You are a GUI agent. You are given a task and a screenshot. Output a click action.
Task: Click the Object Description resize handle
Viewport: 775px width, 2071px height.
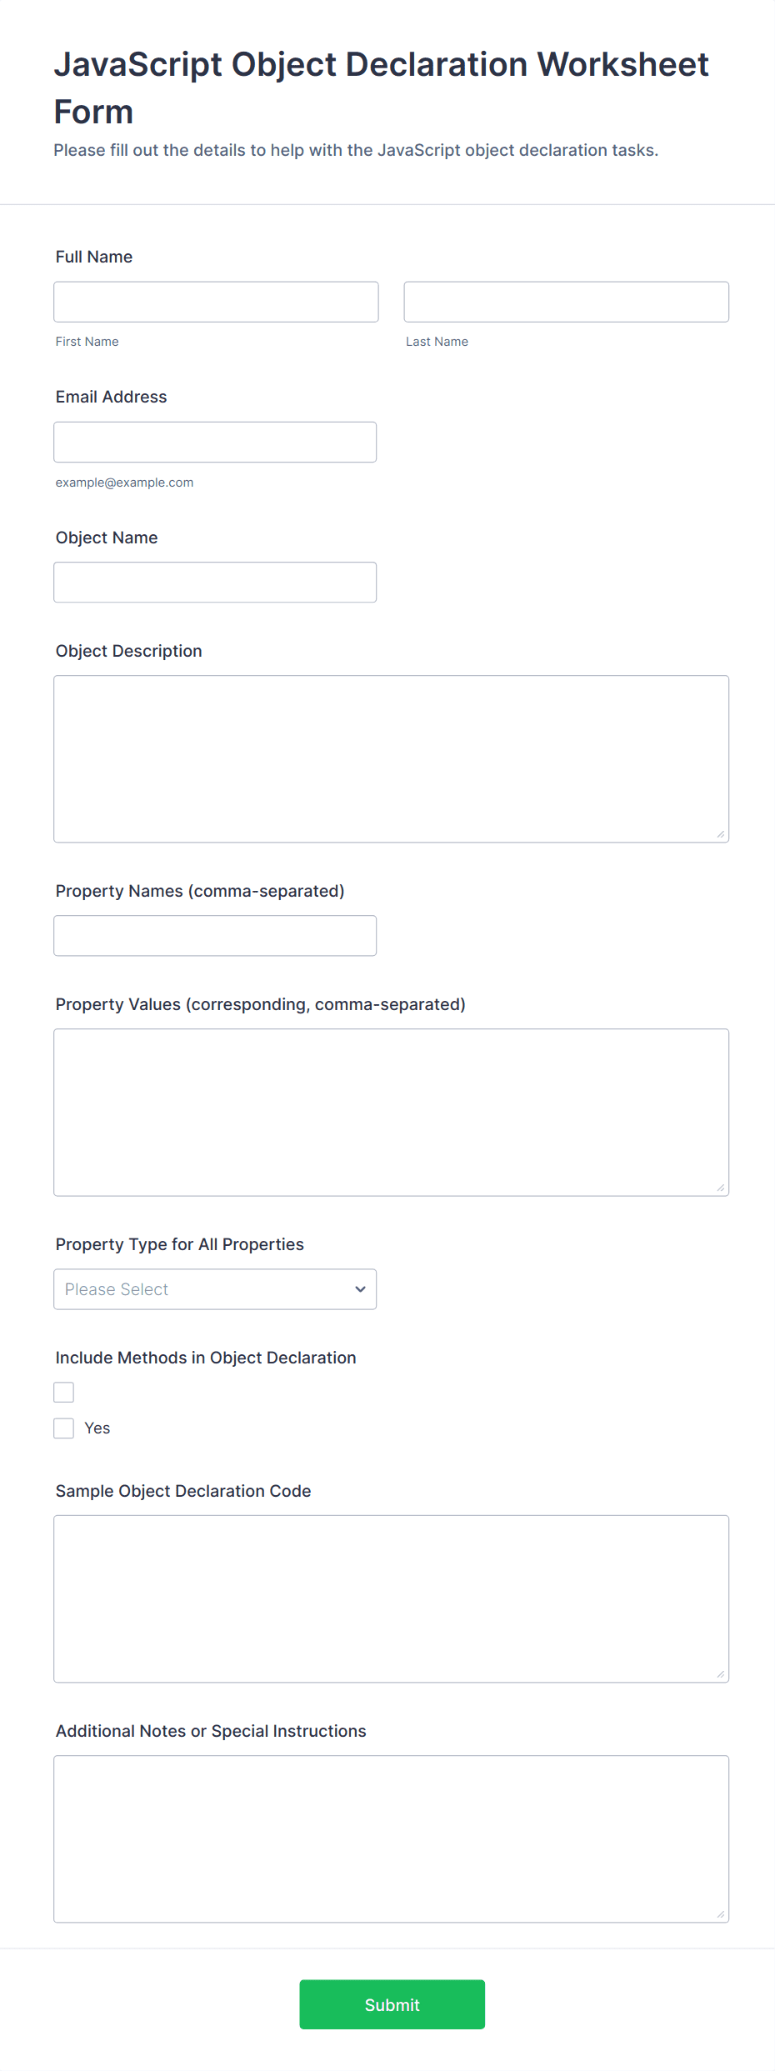[721, 834]
